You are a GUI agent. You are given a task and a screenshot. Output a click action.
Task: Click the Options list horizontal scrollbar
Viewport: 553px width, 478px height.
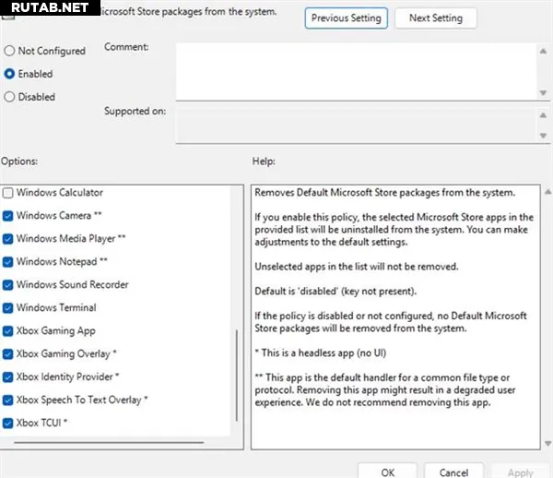pos(109,442)
